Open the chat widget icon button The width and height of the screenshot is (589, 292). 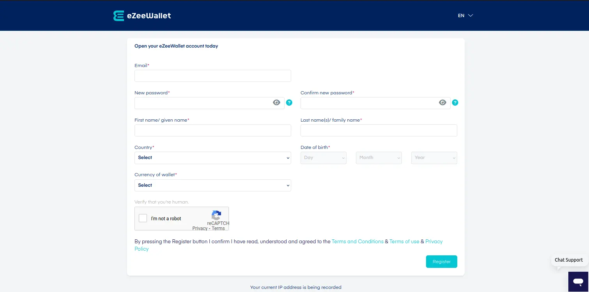pyautogui.click(x=578, y=281)
